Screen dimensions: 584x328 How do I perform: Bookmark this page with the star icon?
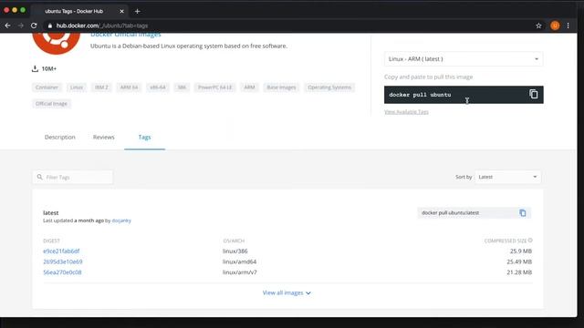click(538, 26)
